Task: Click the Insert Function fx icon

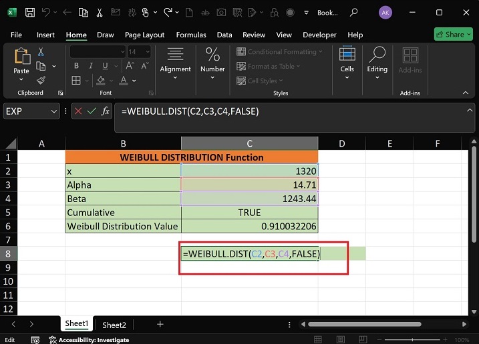Action: [106, 111]
